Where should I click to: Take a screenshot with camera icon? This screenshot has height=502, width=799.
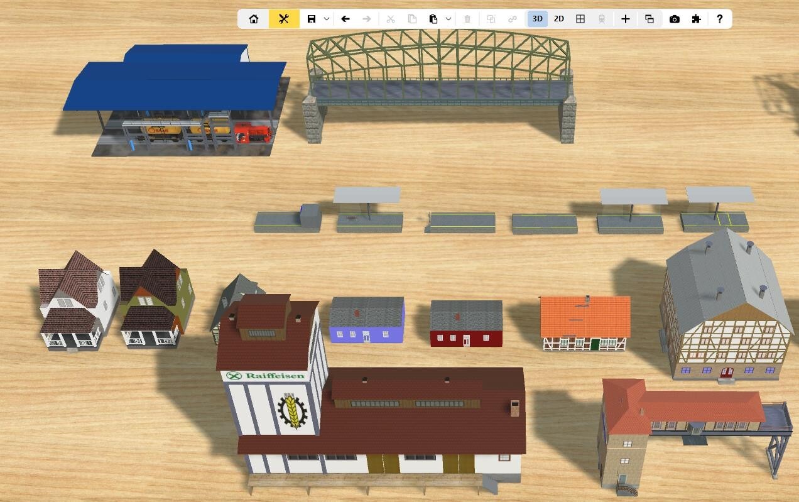tap(675, 19)
